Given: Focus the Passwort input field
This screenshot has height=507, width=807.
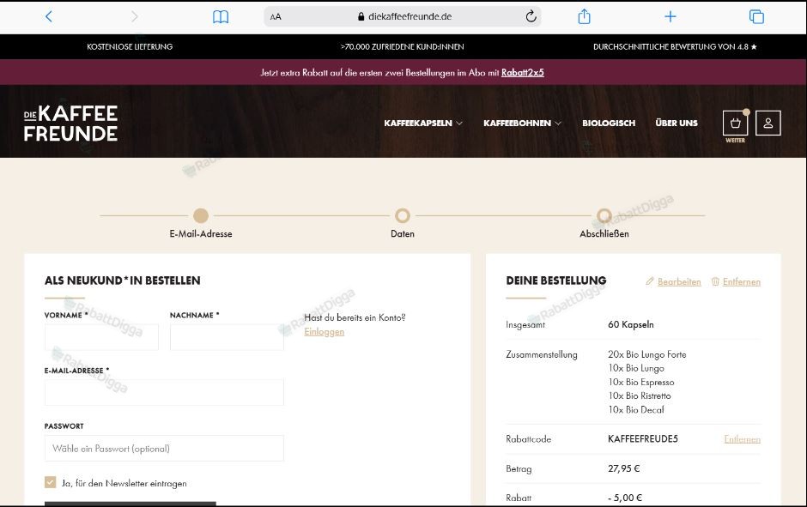Looking at the screenshot, I should (164, 449).
